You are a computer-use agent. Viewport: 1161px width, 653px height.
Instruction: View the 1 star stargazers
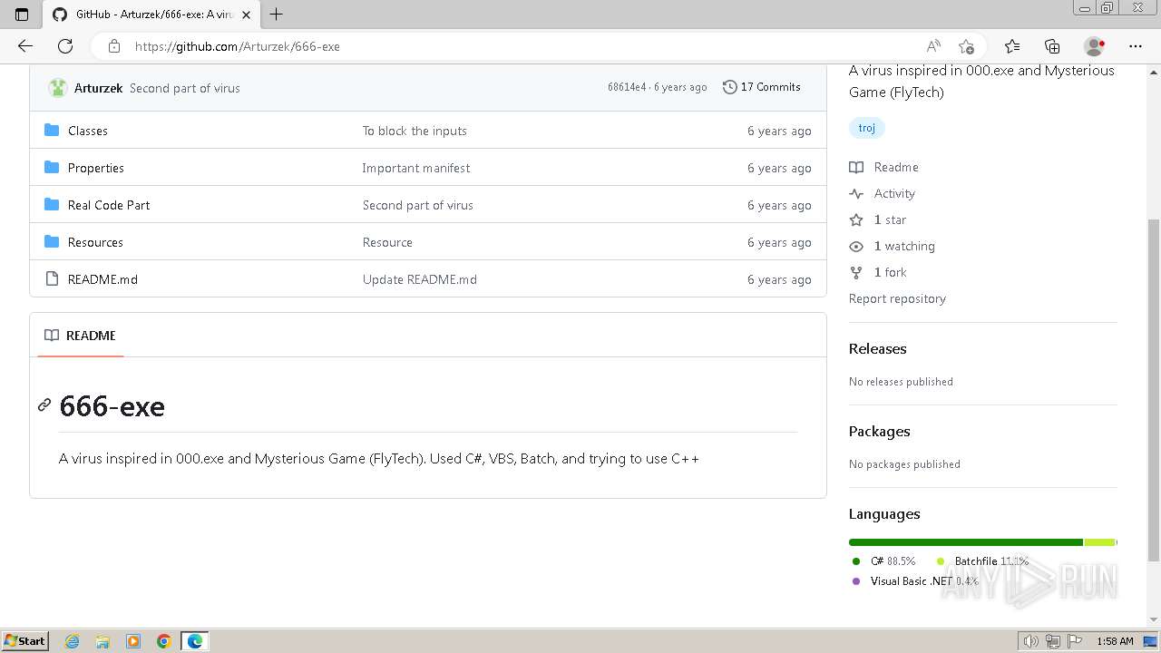tap(878, 219)
